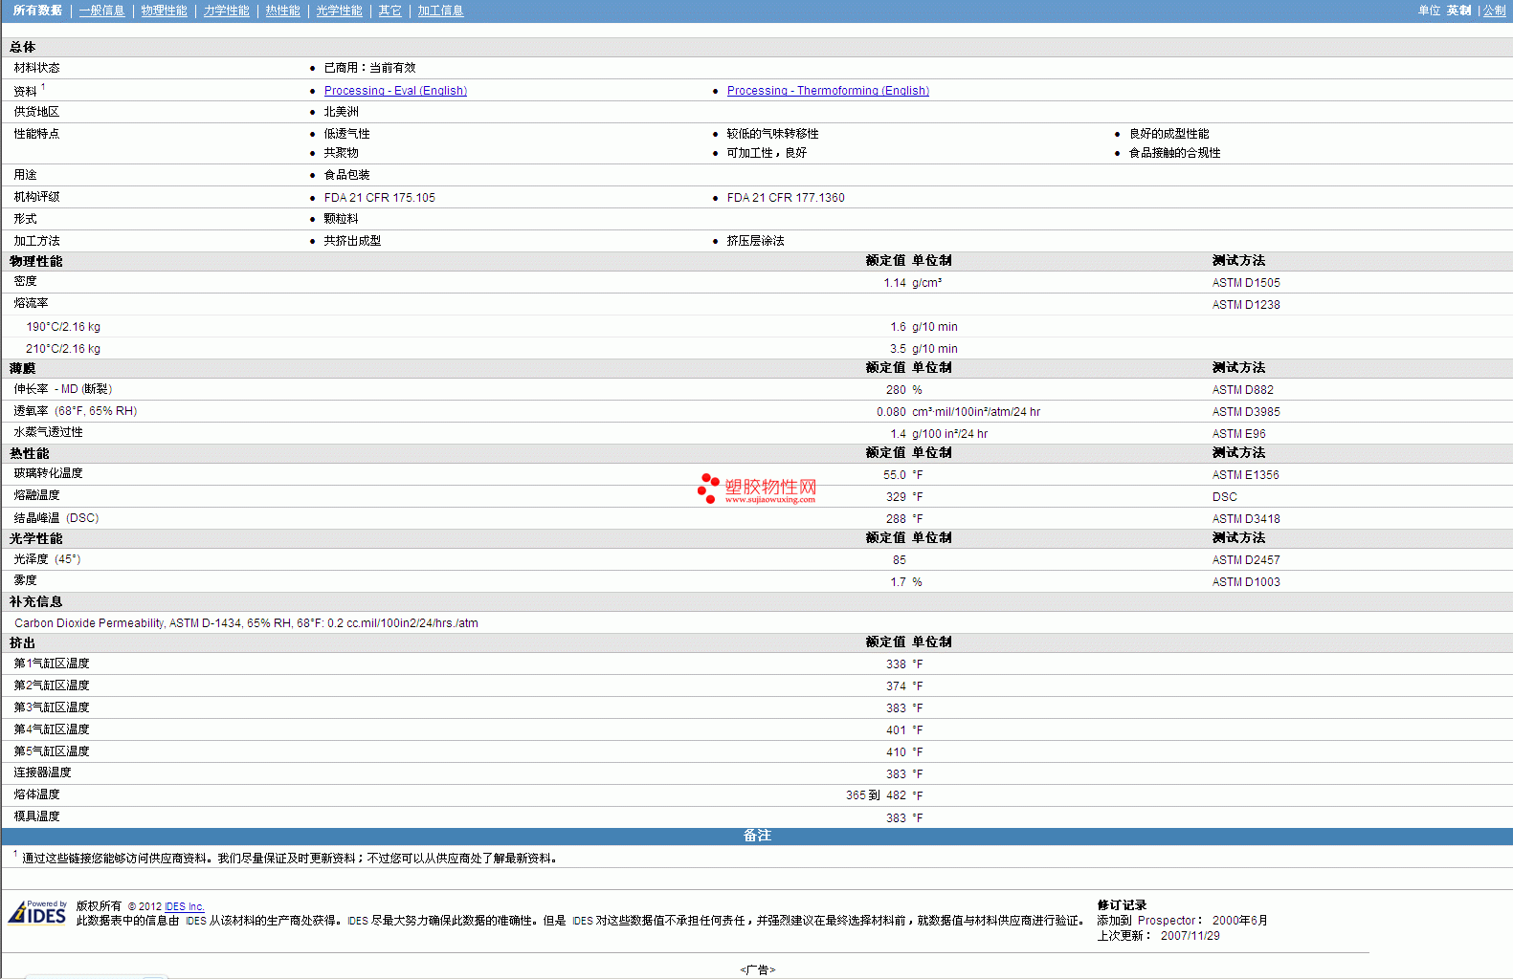
Task: Click the IDES Inc. copyright link
Action: pyautogui.click(x=184, y=906)
